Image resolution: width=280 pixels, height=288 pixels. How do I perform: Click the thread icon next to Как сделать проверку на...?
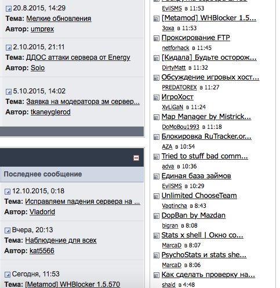157,275
